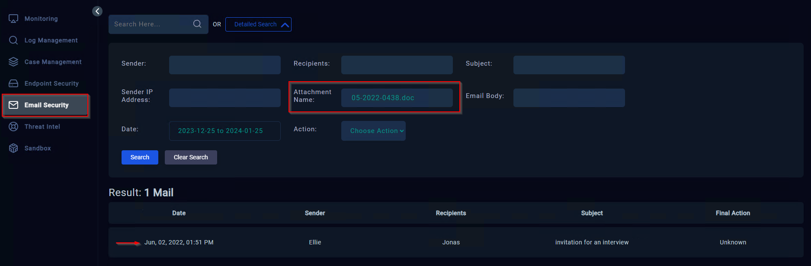
Task: Click into the Email Body field
Action: pos(569,98)
